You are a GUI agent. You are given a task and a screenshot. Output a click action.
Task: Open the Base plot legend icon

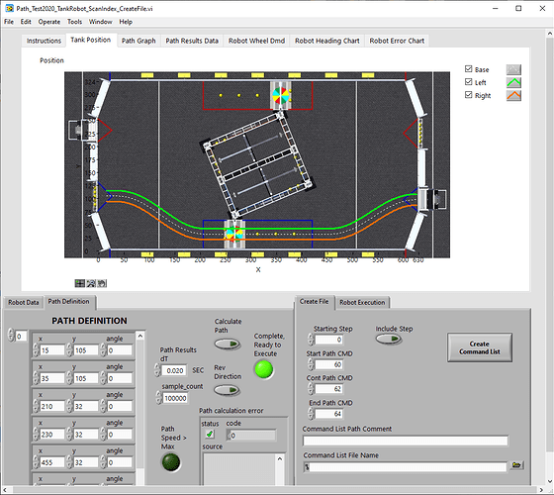point(513,69)
